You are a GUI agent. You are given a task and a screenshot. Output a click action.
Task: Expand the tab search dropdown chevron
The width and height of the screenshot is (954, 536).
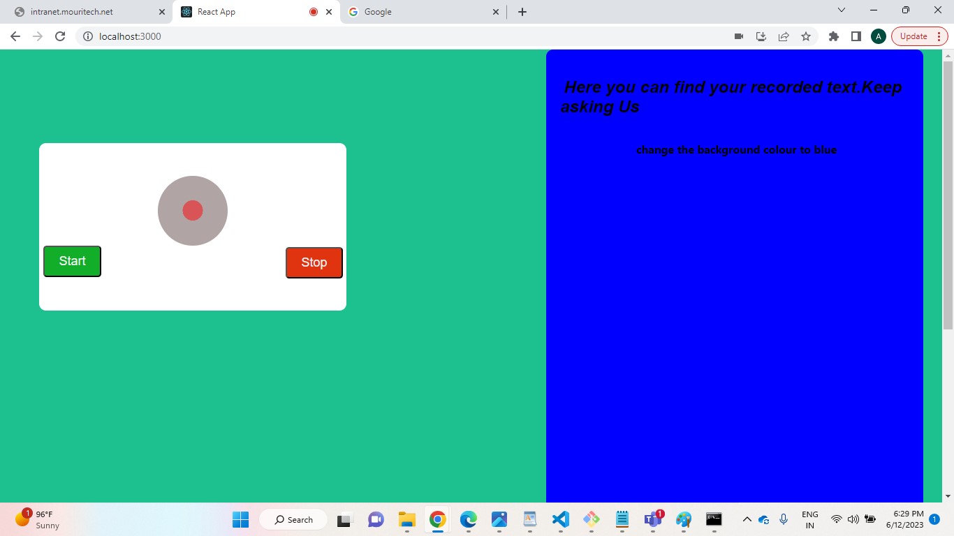pos(842,10)
